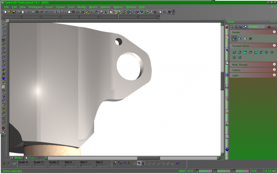Choose the second Render mode icon
Image resolution: width=278 pixels, height=174 pixels.
240,38
